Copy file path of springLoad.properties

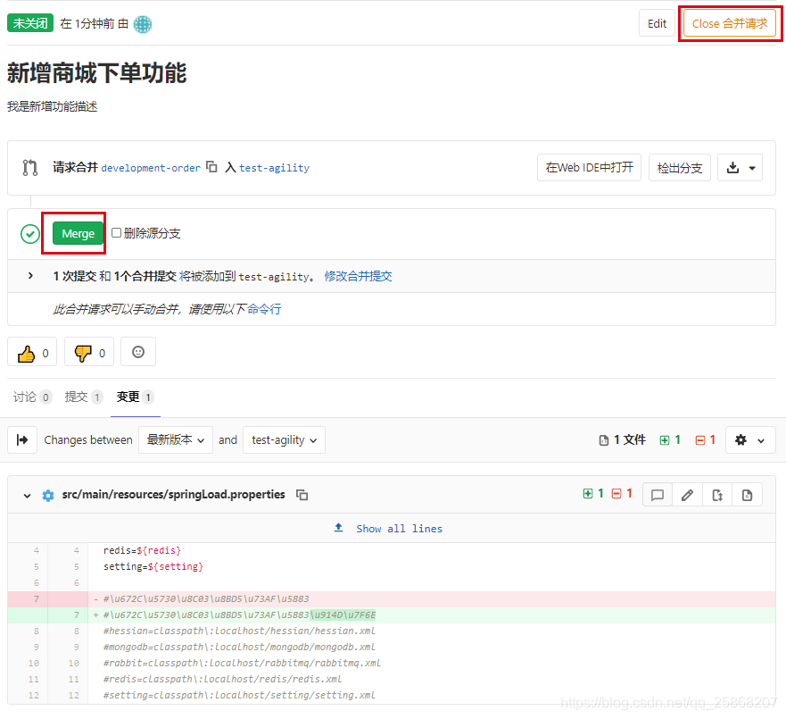click(301, 494)
